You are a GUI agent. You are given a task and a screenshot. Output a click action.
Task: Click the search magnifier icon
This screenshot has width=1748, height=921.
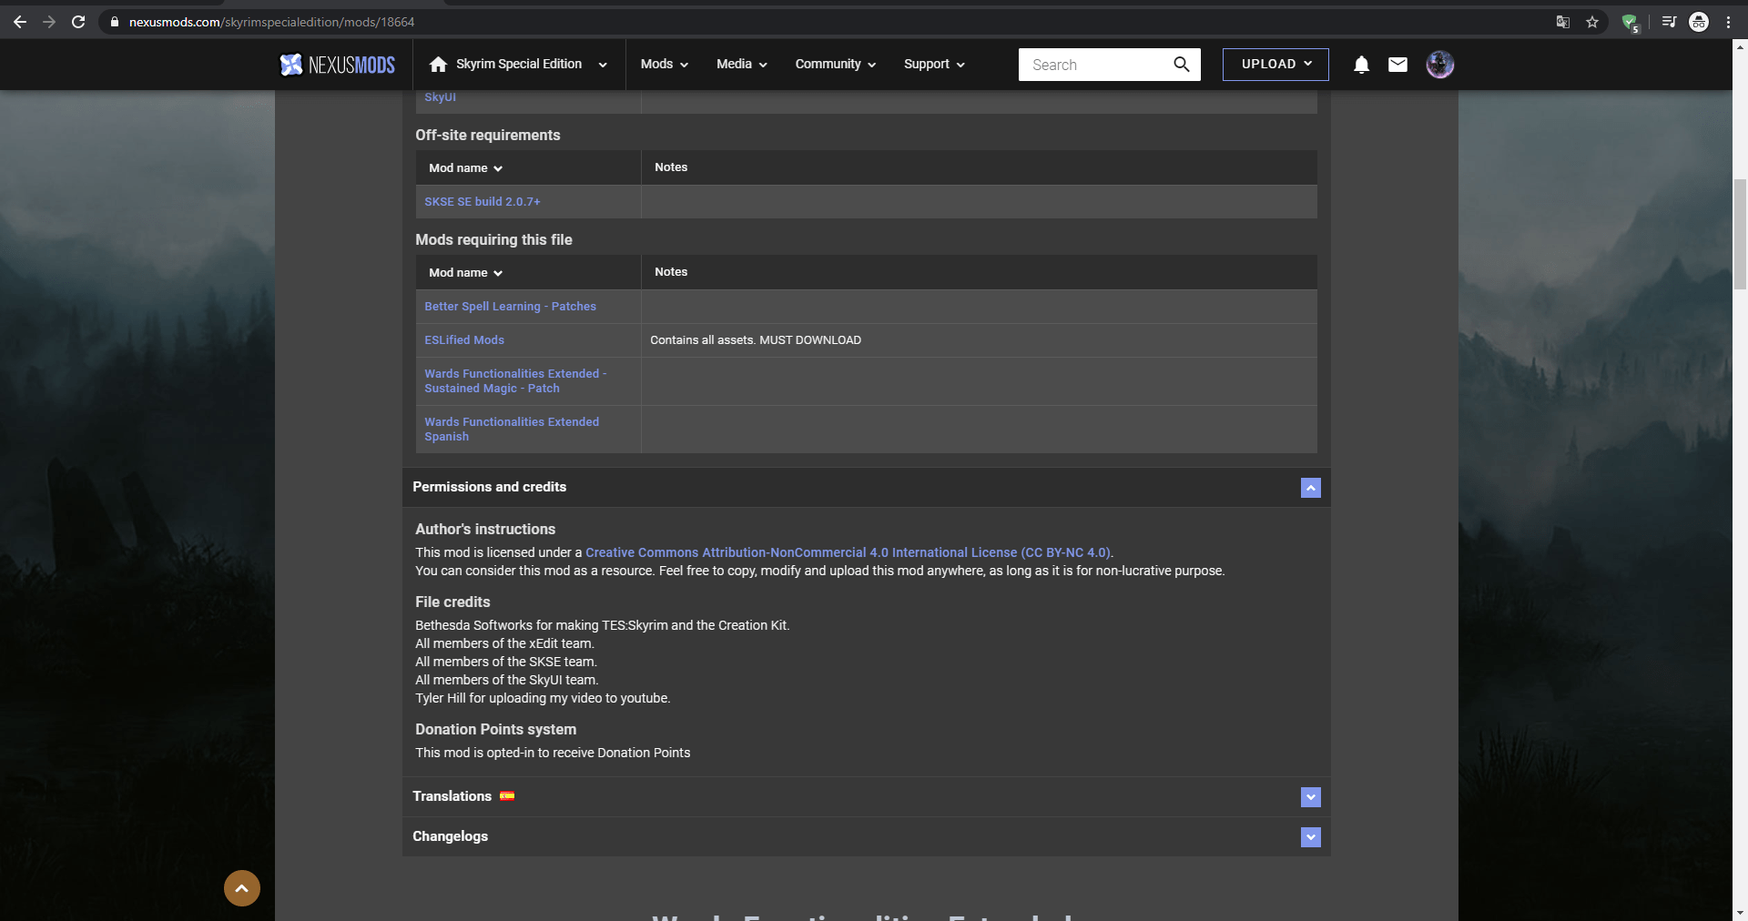coord(1181,65)
